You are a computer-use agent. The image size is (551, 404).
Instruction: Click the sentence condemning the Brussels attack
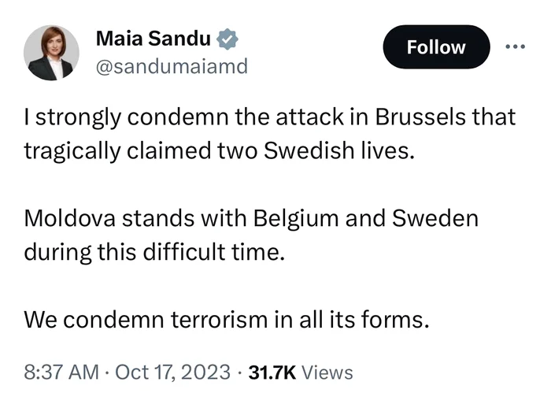[x=269, y=134]
